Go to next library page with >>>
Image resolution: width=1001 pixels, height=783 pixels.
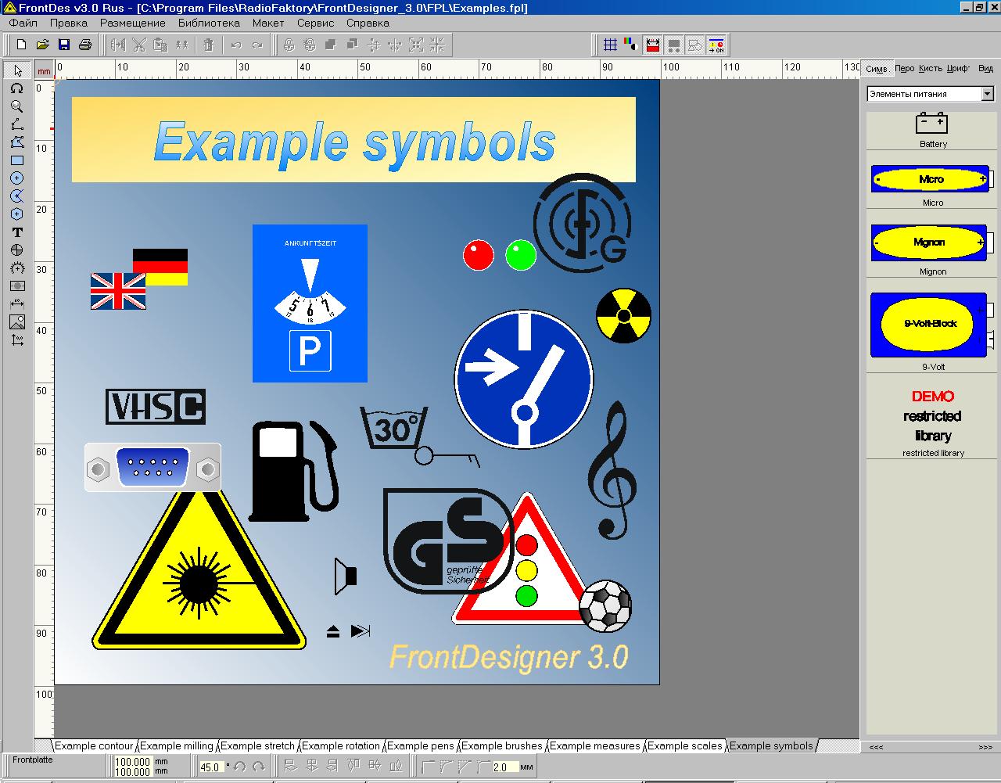(x=985, y=748)
